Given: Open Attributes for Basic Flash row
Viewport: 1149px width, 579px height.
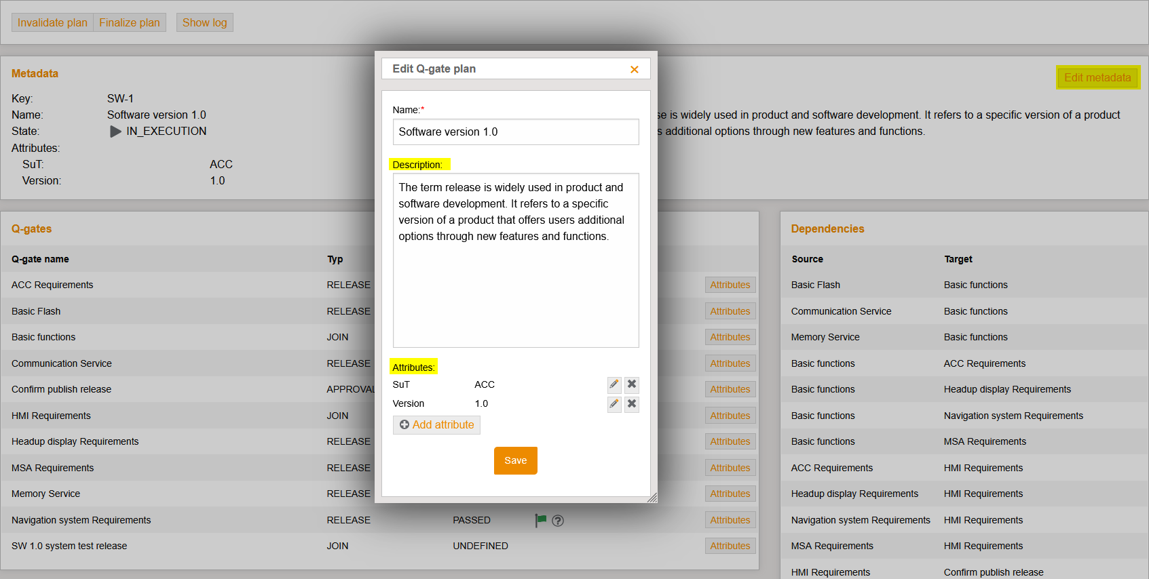Looking at the screenshot, I should coord(730,311).
